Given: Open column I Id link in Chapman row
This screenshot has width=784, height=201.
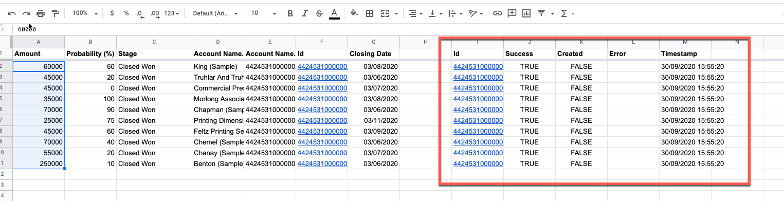Looking at the screenshot, I should (478, 109).
